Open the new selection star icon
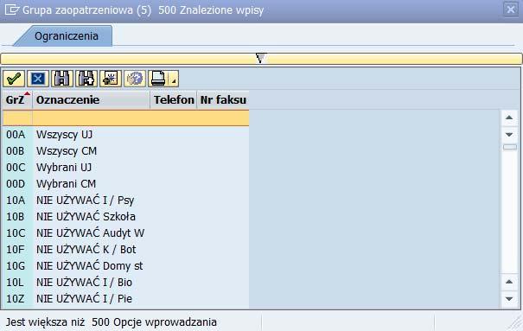 (111, 79)
